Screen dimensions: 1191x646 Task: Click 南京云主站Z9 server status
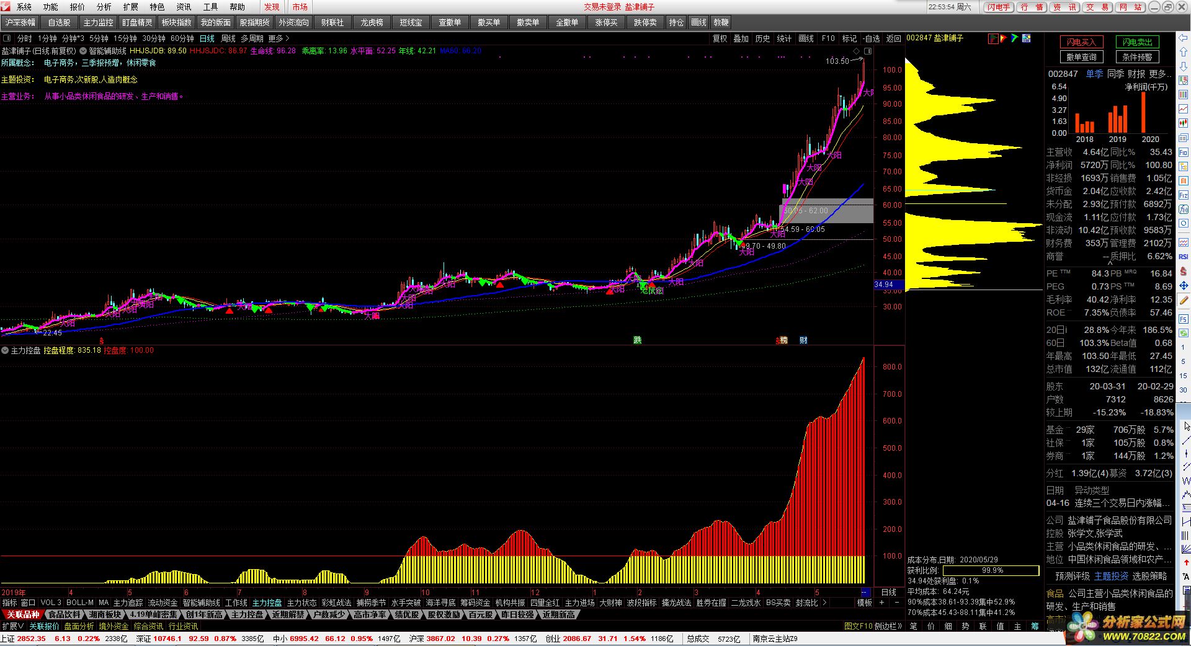(775, 639)
